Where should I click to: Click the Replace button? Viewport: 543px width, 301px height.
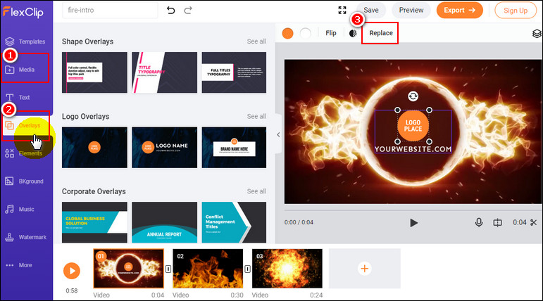point(380,33)
